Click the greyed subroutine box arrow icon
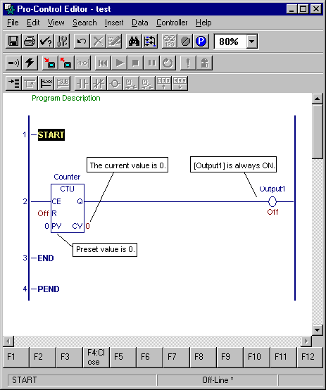 pyautogui.click(x=30, y=83)
